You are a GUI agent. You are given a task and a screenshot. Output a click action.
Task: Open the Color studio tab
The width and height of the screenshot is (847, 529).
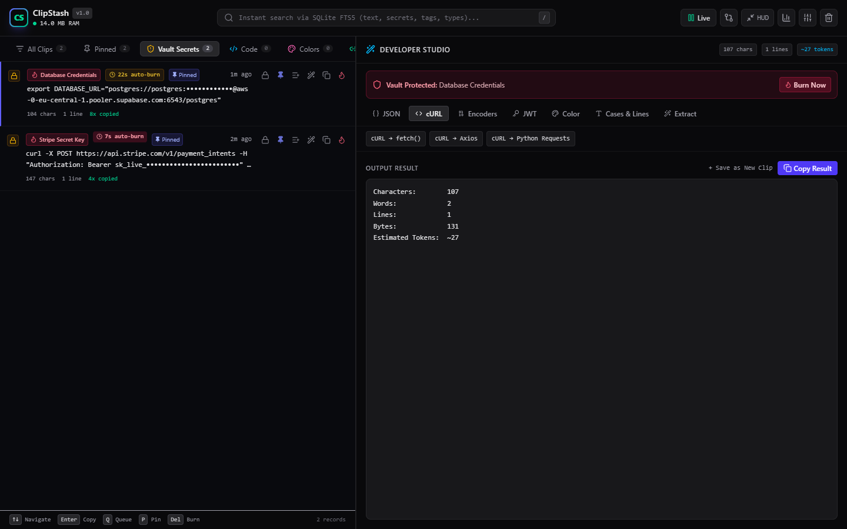[566, 113]
